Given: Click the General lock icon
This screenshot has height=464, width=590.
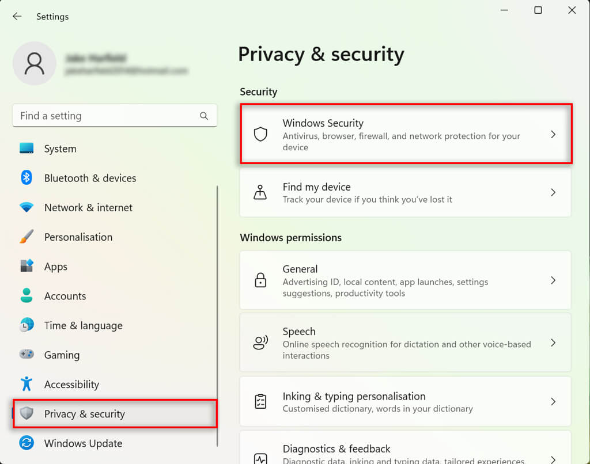Looking at the screenshot, I should pos(260,280).
